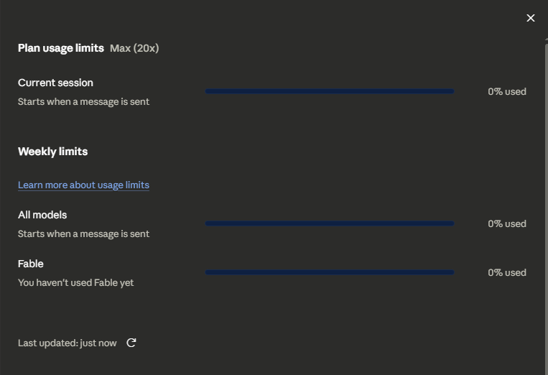Click the Last updated: just now text
This screenshot has width=548, height=375.
tap(67, 343)
